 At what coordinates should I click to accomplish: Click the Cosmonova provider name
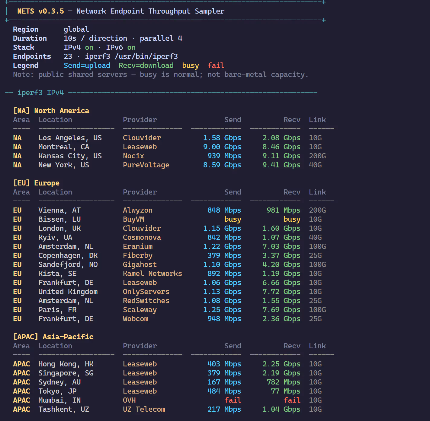click(142, 237)
